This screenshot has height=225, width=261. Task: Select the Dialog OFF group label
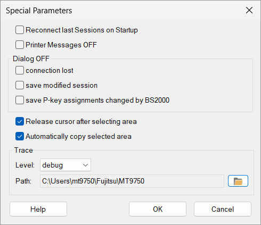point(31,59)
